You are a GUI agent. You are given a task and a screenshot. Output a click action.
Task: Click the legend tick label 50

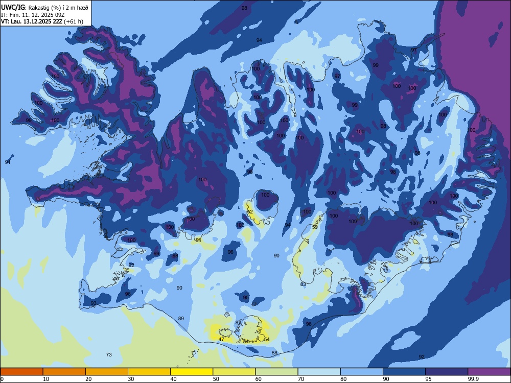216,379
